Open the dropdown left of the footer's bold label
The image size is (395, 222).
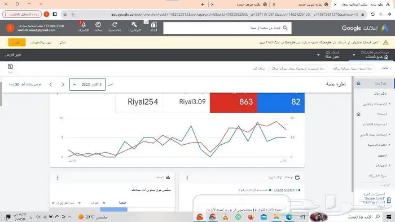(x=104, y=203)
